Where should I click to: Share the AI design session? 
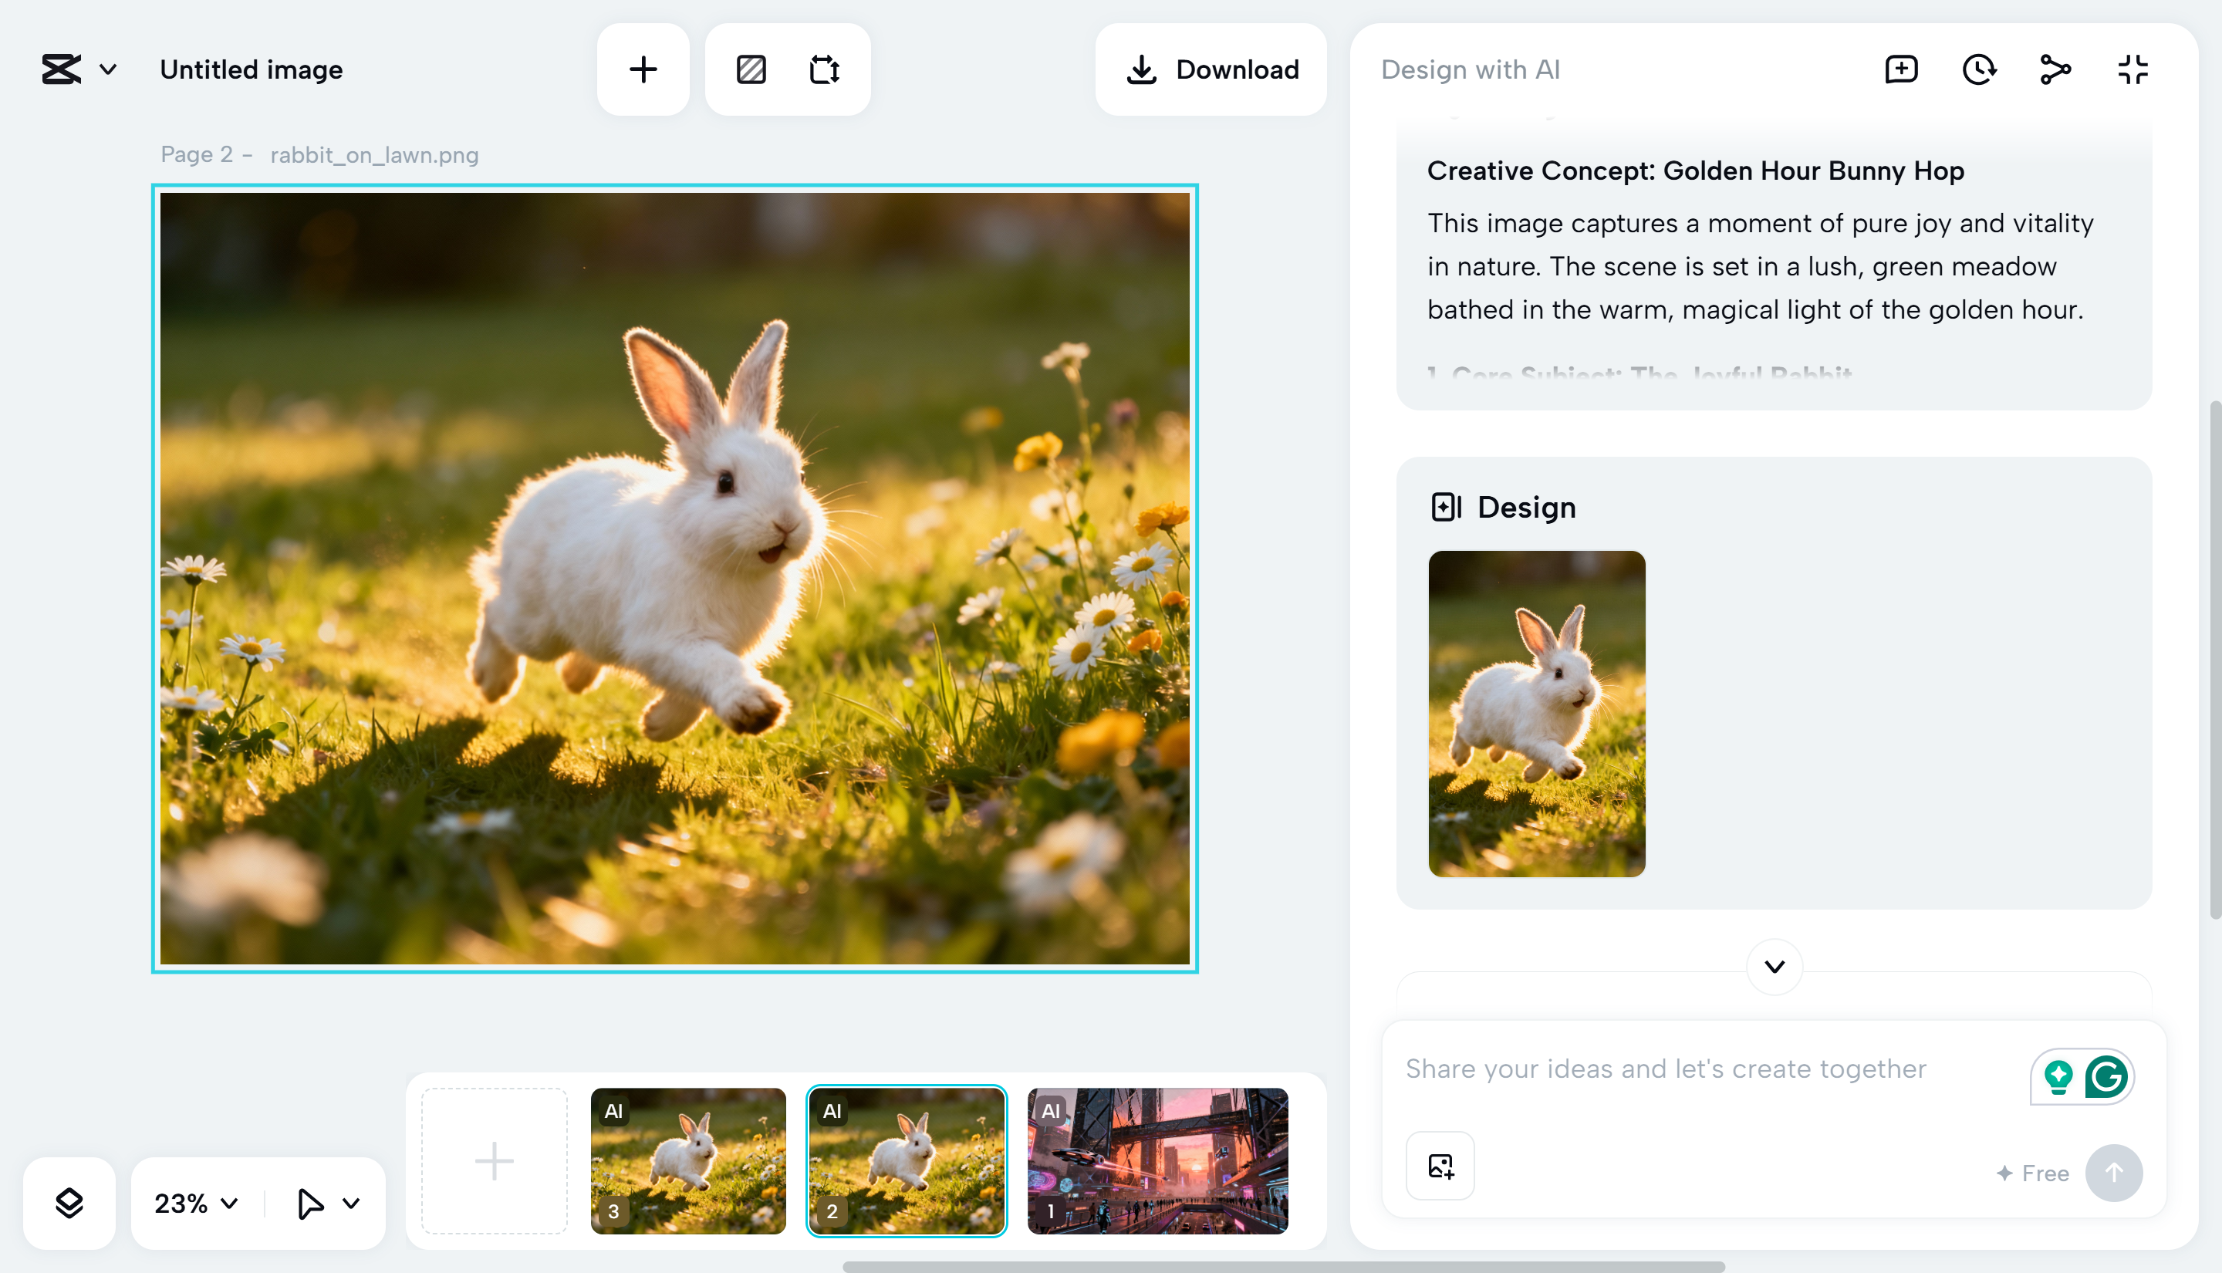coord(2055,69)
